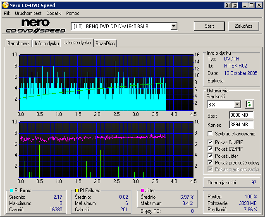Viewport: 265px width, 217px height.
Task: Select the Jakość dysku tab
Action: (x=77, y=43)
